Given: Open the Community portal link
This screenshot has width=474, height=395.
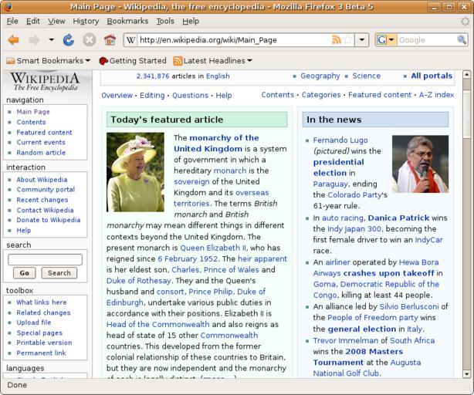Looking at the screenshot, I should tap(46, 189).
